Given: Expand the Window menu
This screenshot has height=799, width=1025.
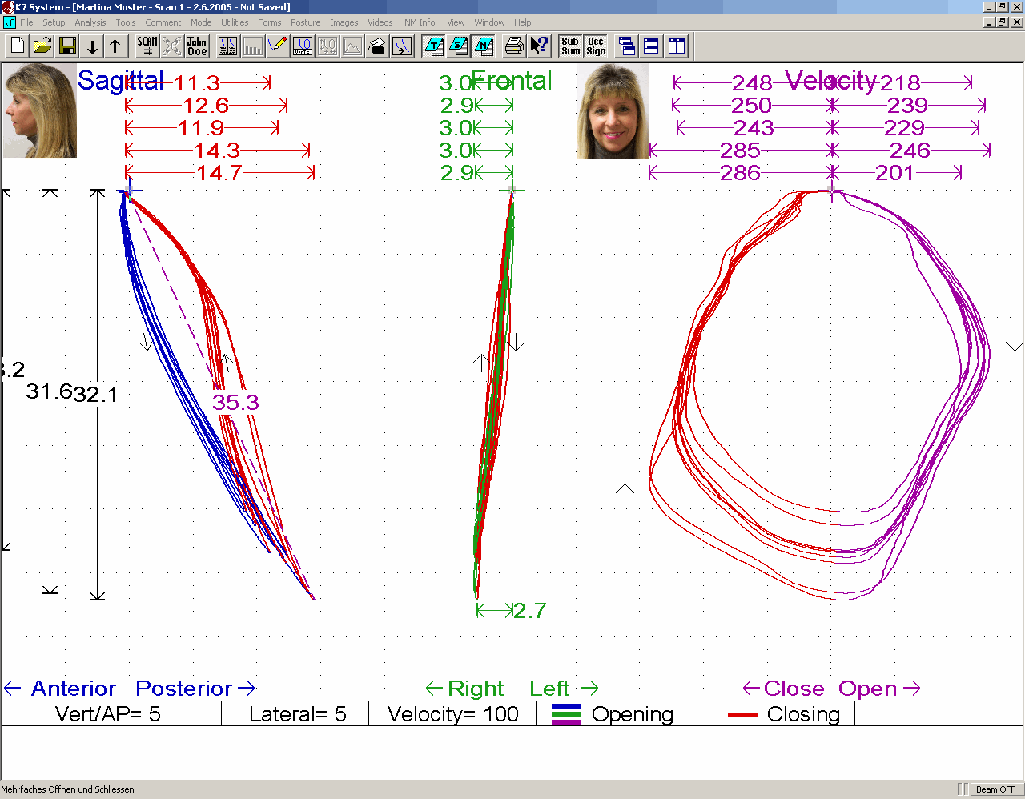Looking at the screenshot, I should (489, 22).
